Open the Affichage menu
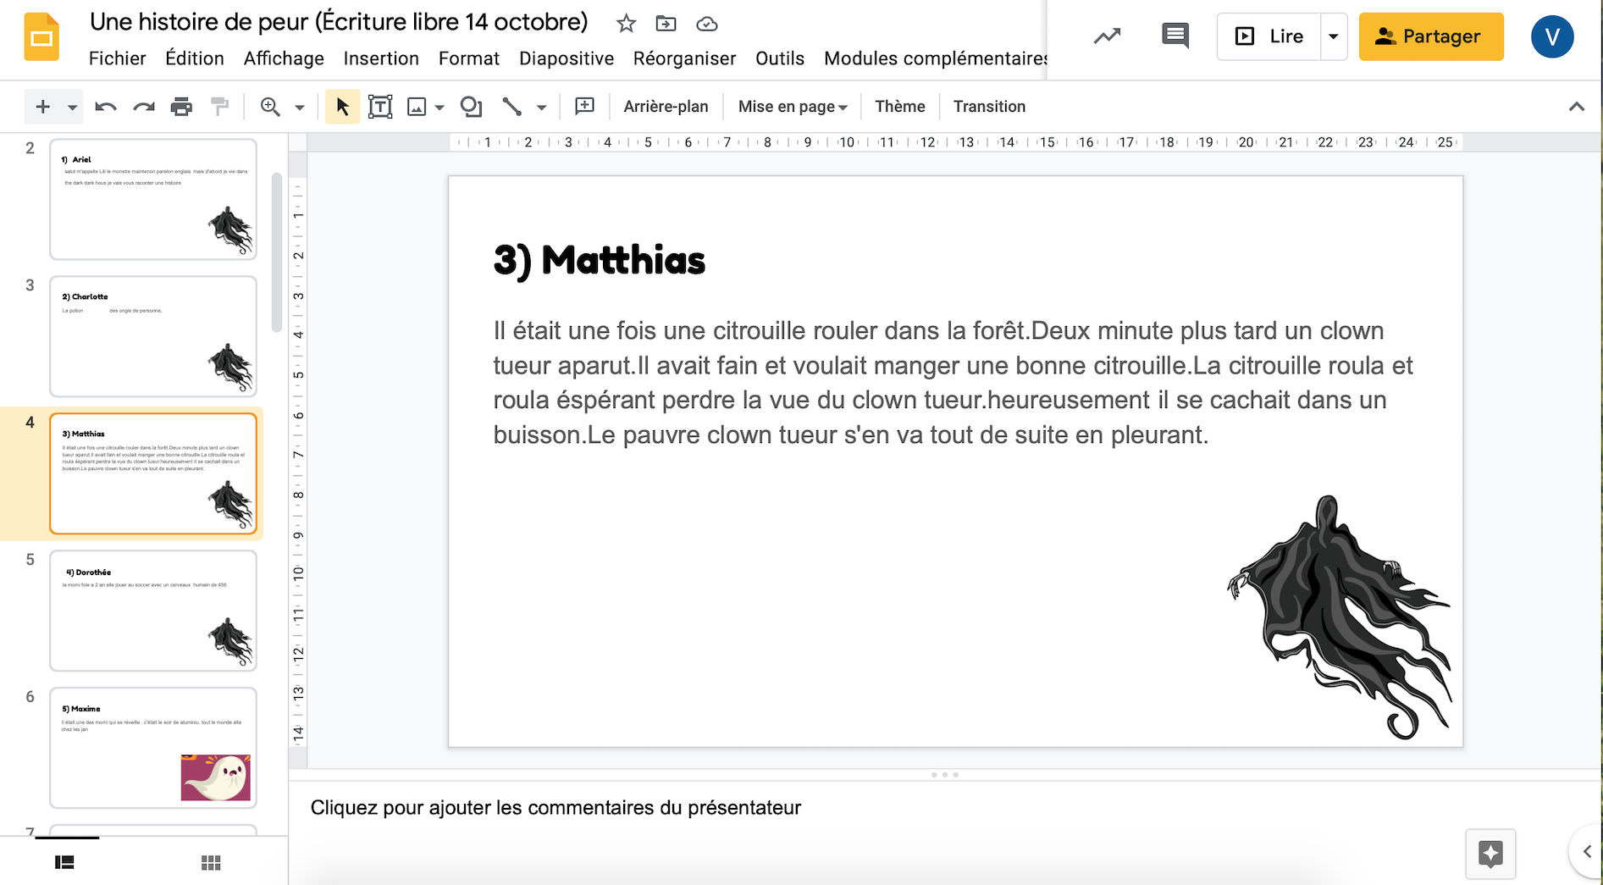Screen dimensions: 1603x885 [x=284, y=58]
